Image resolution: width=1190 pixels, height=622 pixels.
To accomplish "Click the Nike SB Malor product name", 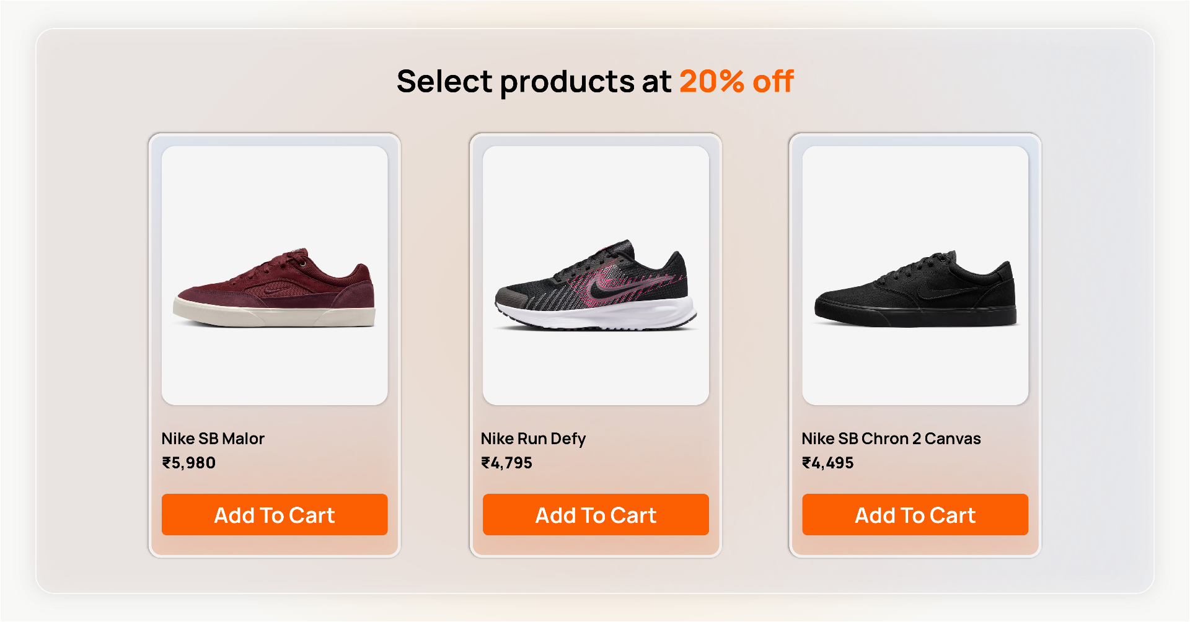I will [x=213, y=439].
